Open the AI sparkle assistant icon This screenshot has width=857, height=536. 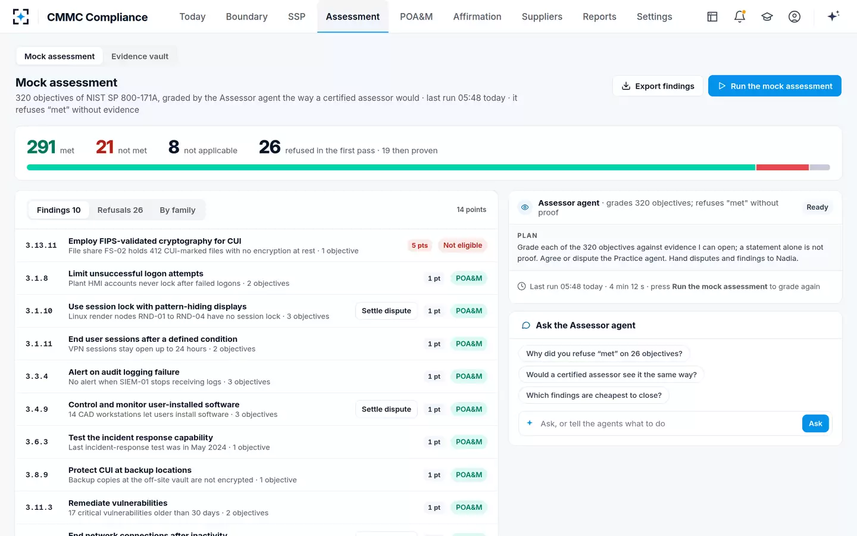pyautogui.click(x=833, y=16)
